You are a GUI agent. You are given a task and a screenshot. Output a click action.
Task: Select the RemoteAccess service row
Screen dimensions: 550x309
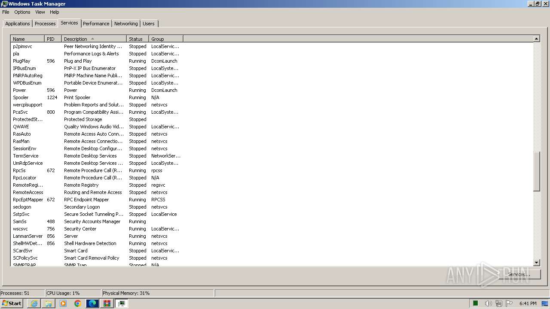click(97, 192)
